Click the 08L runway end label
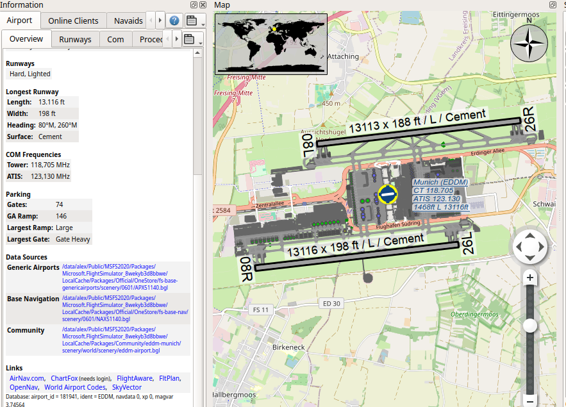Image resolution: width=566 pixels, height=407 pixels. pyautogui.click(x=308, y=145)
